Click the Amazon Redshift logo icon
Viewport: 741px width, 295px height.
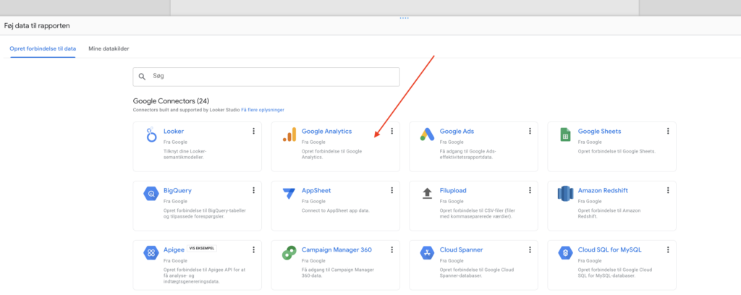565,194
